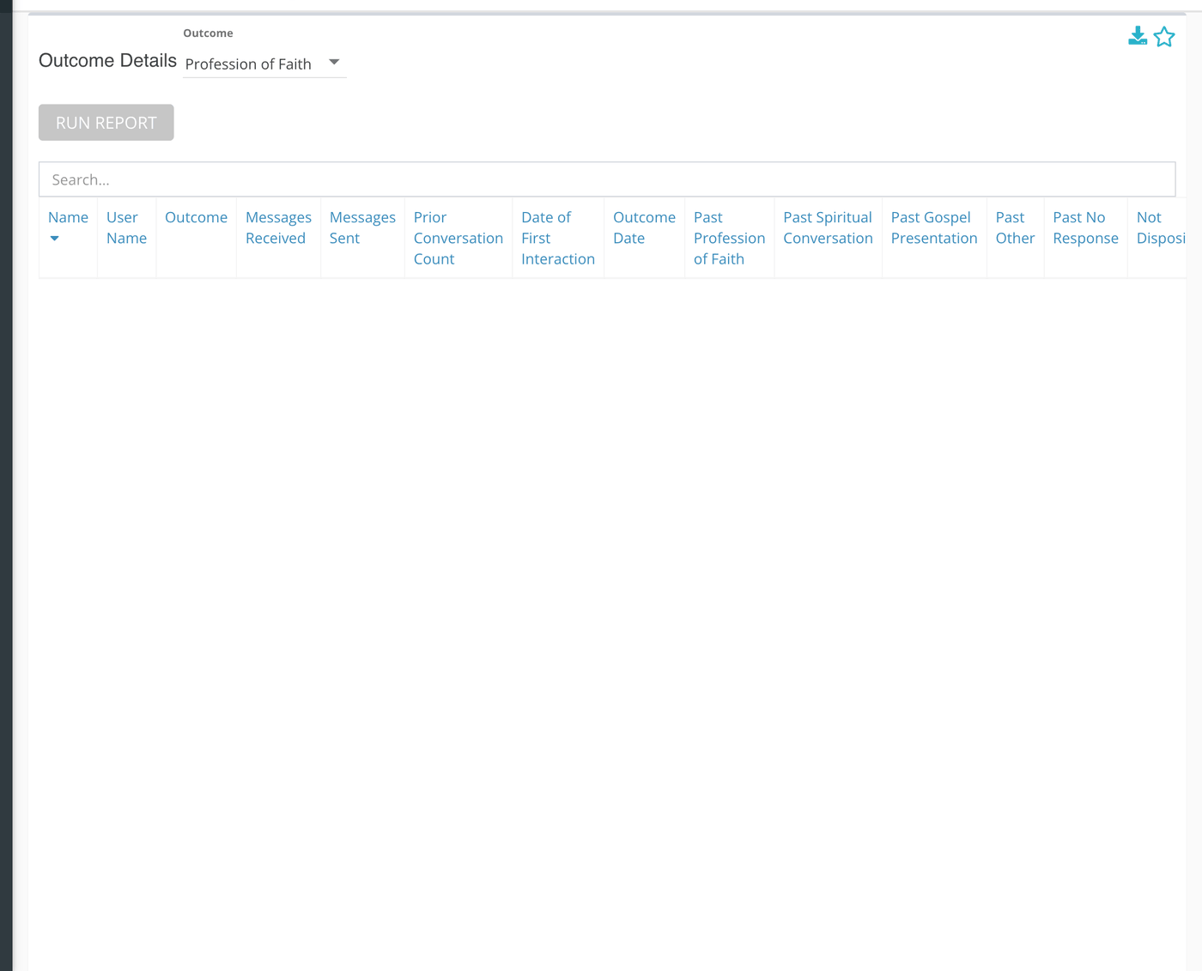Sort by Messages Sent column
1202x971 pixels.
362,228
